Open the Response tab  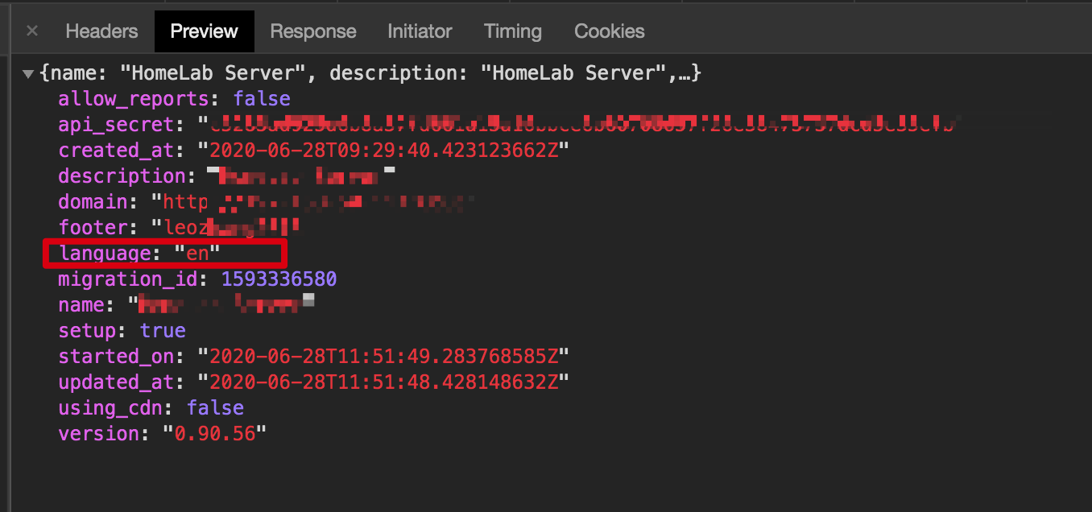point(312,31)
